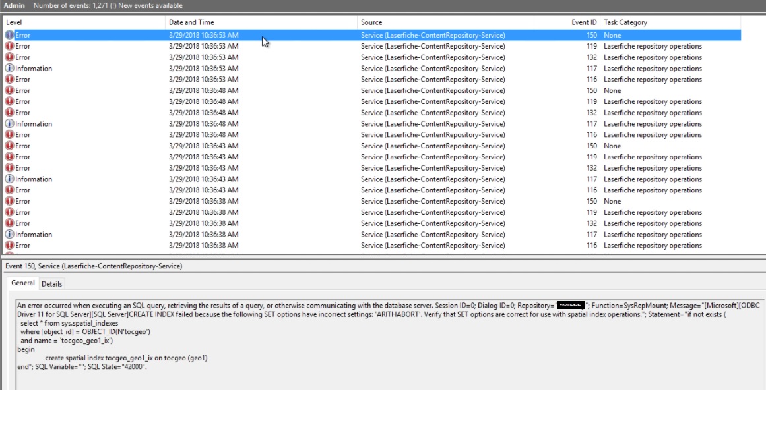Screen dimensions: 766x427
Task: Click the information icon of the 10:36:48 Event 117 row
Action: [x=9, y=123]
